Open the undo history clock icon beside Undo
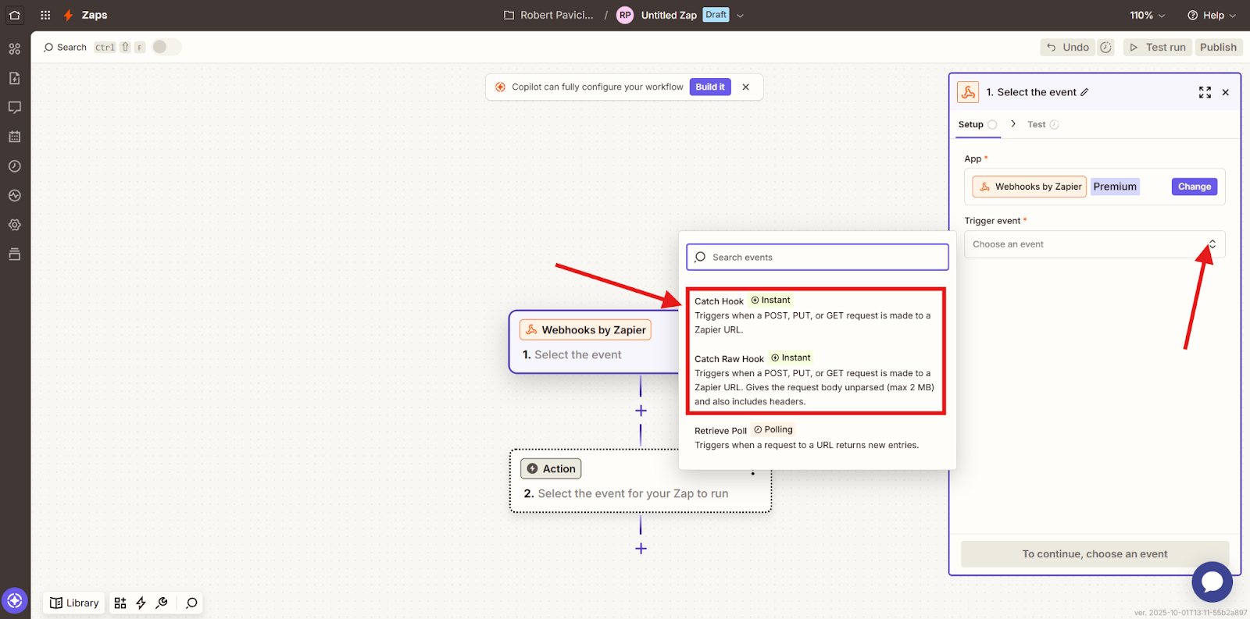 point(1106,48)
